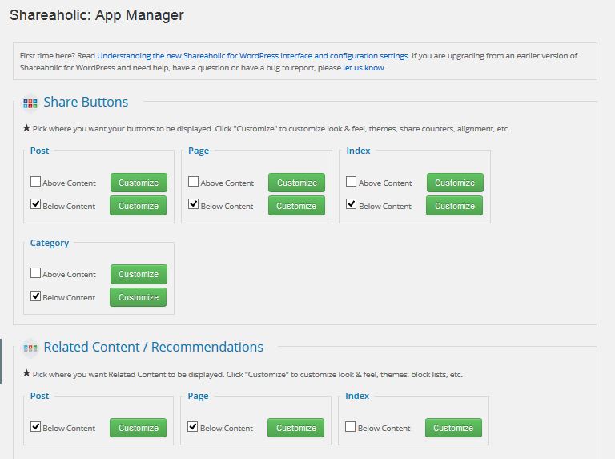
Task: Customize Page related content settings
Action: pyautogui.click(x=295, y=428)
